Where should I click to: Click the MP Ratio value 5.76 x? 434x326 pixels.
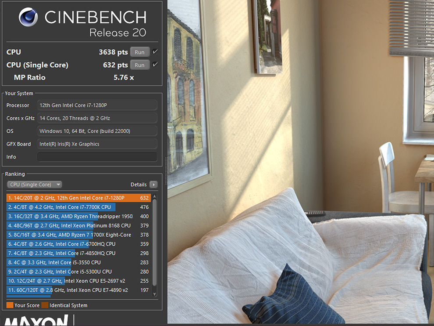(x=124, y=77)
